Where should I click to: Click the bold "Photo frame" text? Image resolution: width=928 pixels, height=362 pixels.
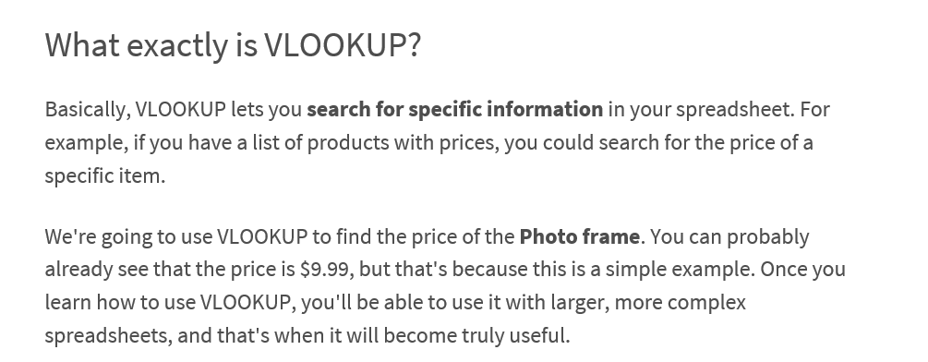pyautogui.click(x=579, y=236)
